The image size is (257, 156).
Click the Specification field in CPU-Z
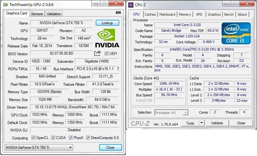coord(202,49)
